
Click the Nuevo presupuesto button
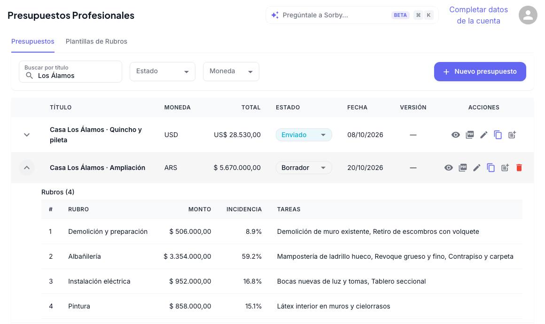480,71
